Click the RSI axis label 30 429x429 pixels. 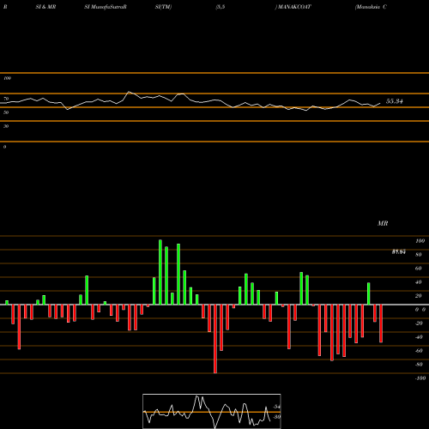(x=6, y=126)
